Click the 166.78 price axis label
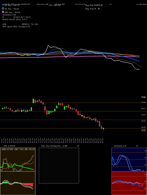The width and height of the screenshot is (147, 195). pyautogui.click(x=144, y=108)
